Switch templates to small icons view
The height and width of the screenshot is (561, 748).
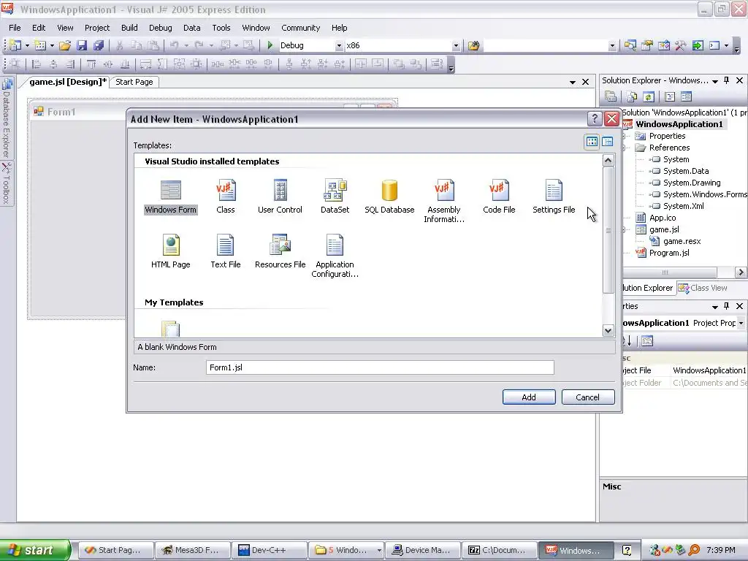click(607, 142)
